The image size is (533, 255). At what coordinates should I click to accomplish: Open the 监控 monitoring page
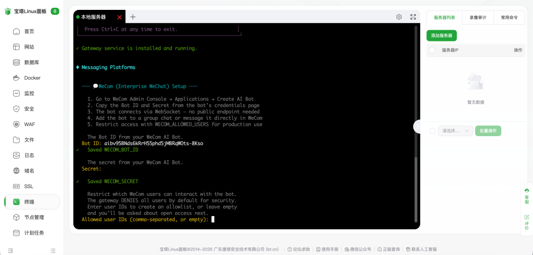tap(32, 93)
